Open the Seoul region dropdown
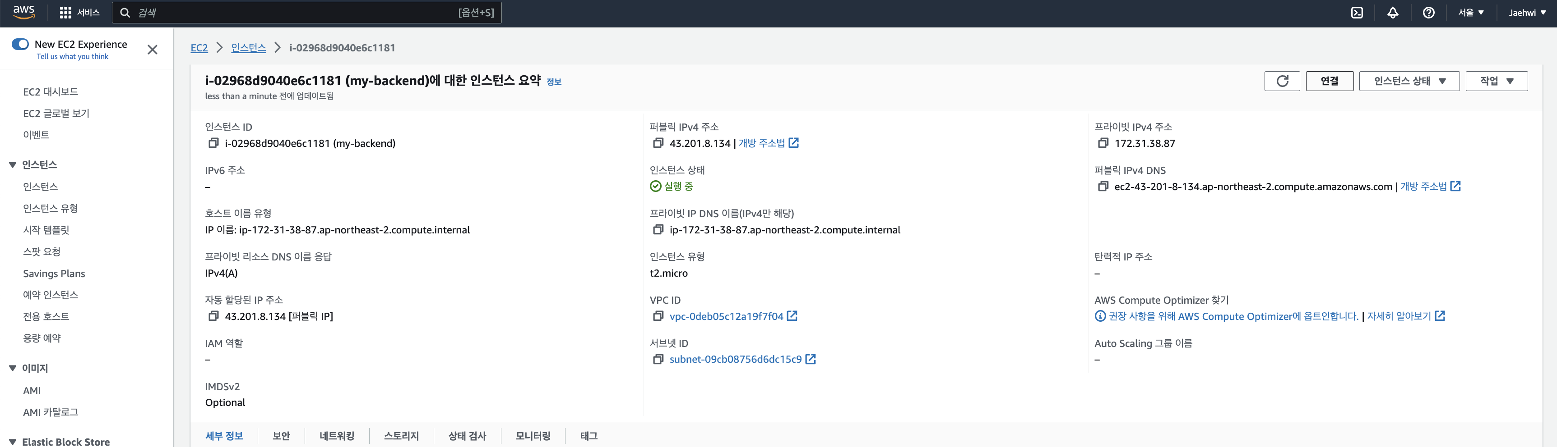The width and height of the screenshot is (1557, 447). coord(1470,13)
